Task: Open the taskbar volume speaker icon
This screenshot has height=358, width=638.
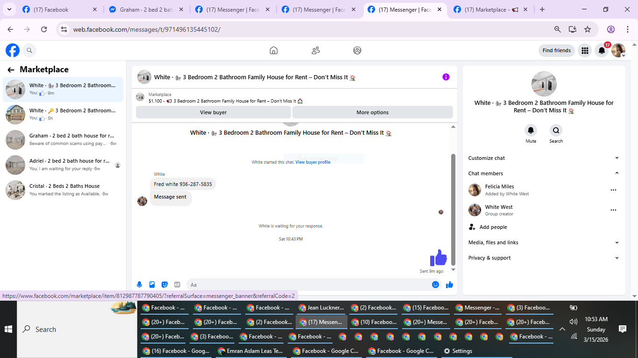Action: click(x=574, y=322)
